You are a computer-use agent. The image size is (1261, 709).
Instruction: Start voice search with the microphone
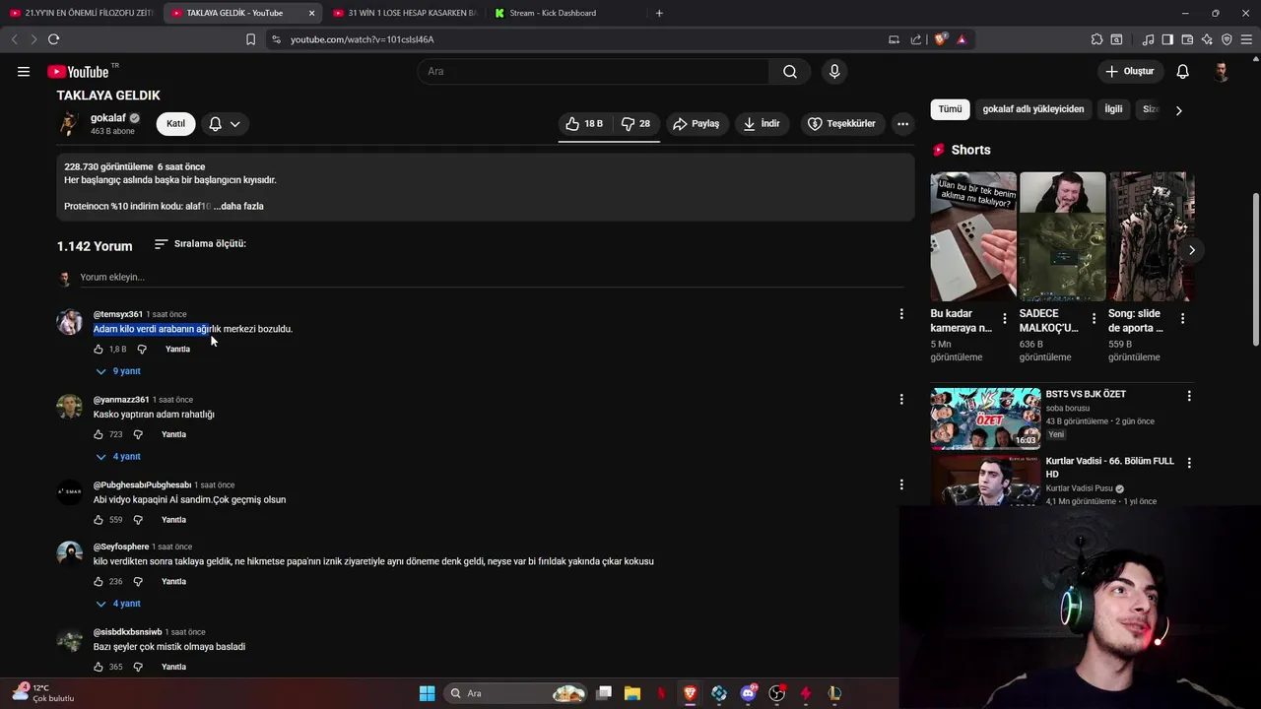834,71
